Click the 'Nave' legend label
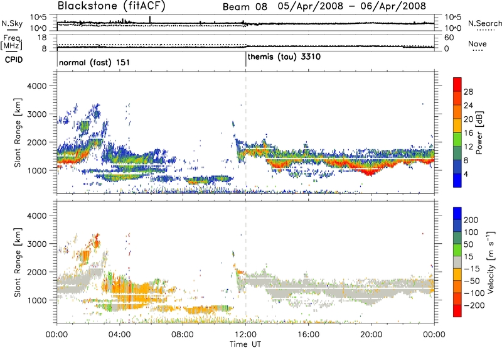 click(x=478, y=43)
